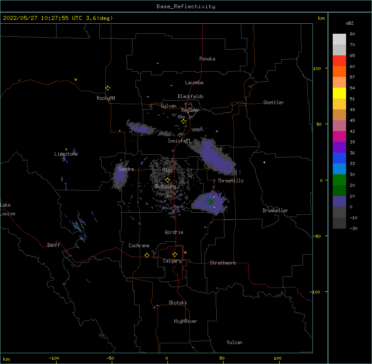The height and width of the screenshot is (364, 372).
Task: Click the Lacombe city label
Action: (x=194, y=83)
